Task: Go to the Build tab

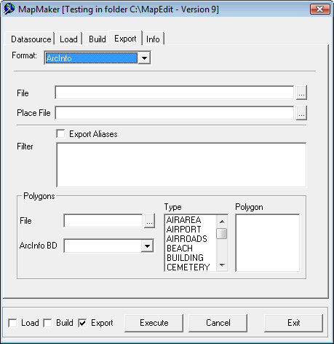Action: 97,39
